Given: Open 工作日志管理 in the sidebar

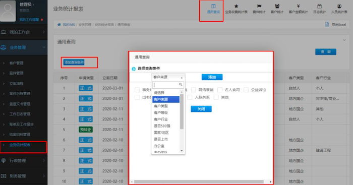Looking at the screenshot, I should [20, 114].
